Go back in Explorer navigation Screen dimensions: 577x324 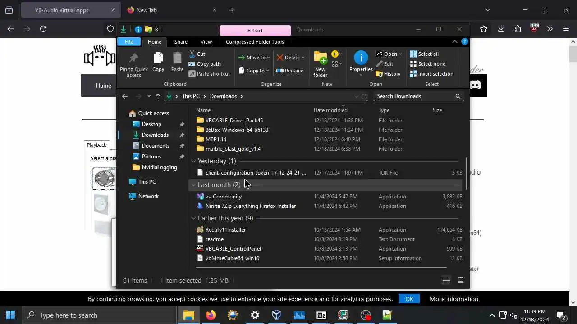coord(125,96)
